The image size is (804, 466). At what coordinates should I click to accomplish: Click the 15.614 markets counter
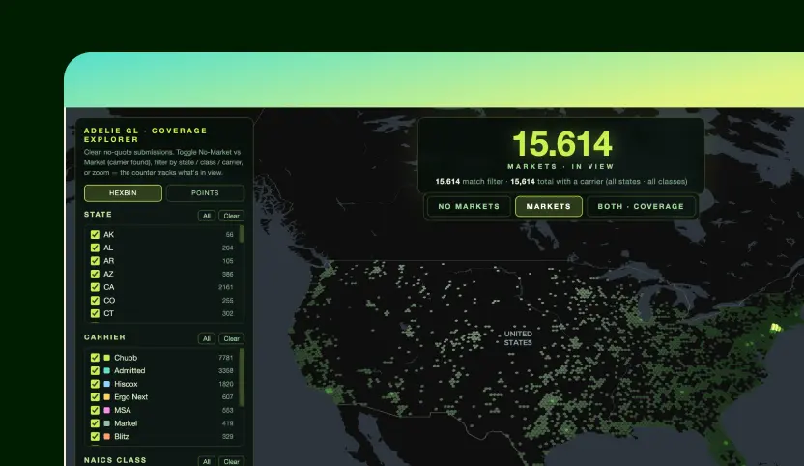point(562,144)
